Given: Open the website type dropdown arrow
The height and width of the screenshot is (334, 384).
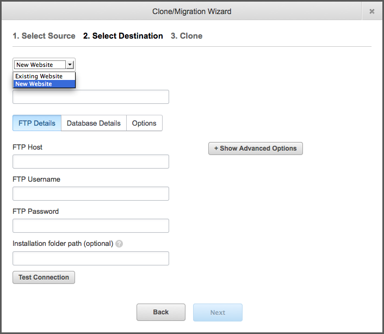Looking at the screenshot, I should point(70,65).
